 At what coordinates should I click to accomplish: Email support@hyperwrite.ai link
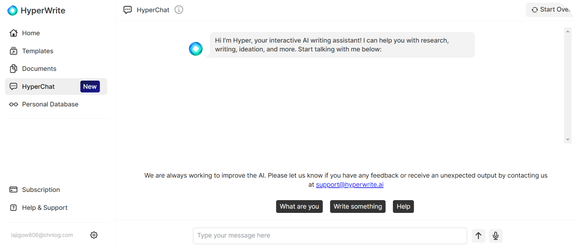[349, 185]
